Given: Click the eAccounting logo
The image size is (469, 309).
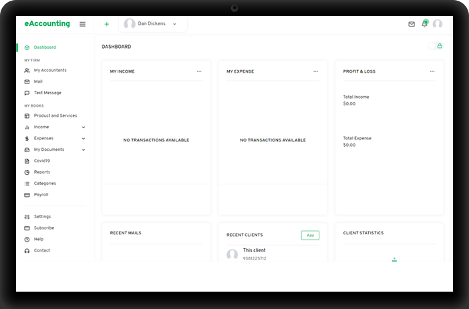Looking at the screenshot, I should point(47,23).
